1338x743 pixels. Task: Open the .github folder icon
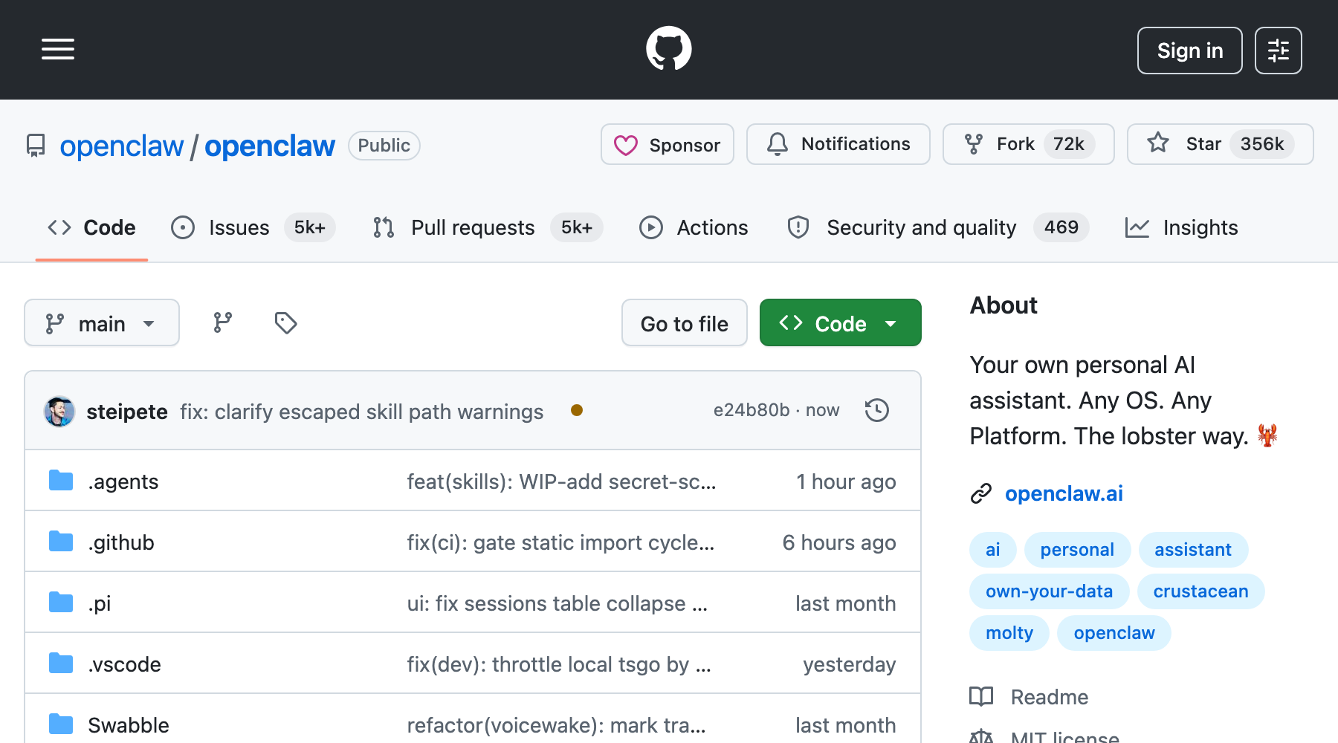[x=62, y=542]
